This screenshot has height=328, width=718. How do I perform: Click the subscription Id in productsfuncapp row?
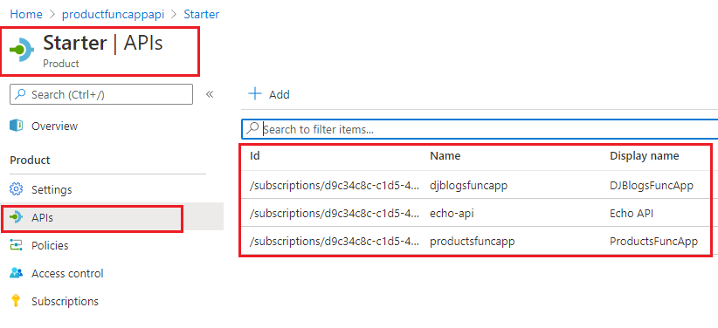tap(335, 241)
